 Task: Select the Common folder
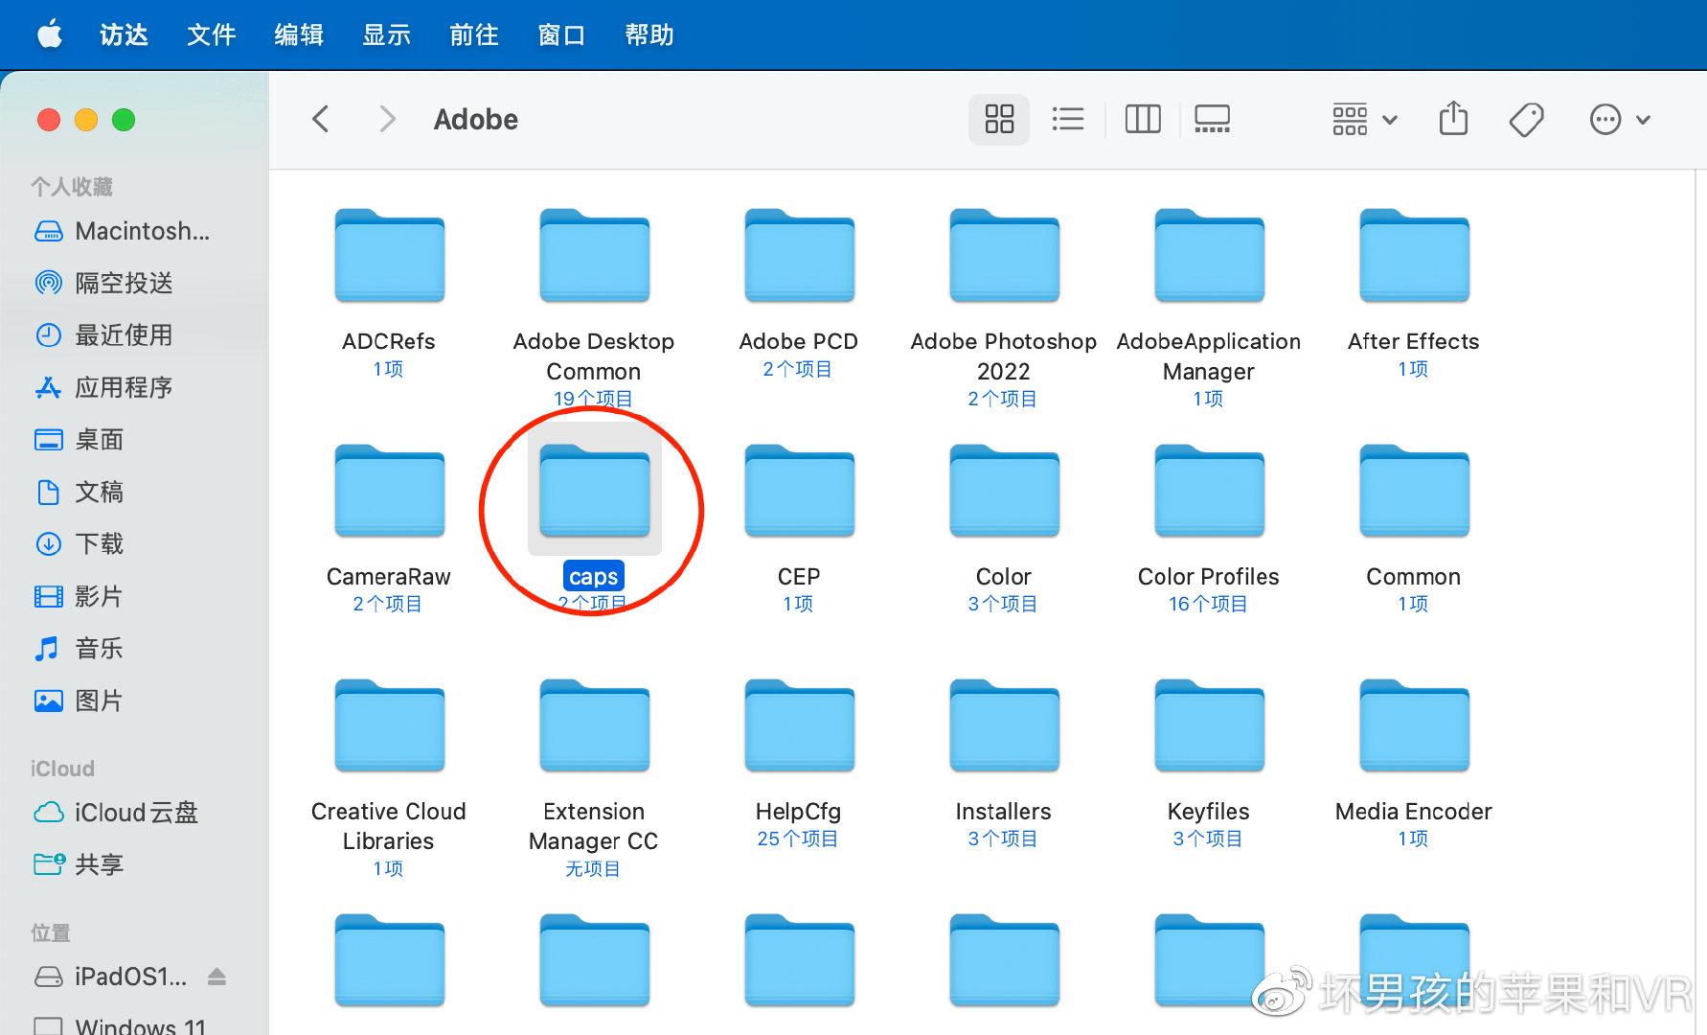(1414, 491)
